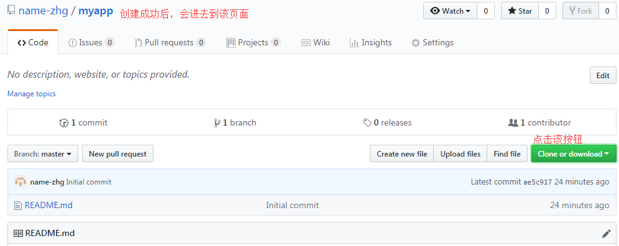Click the Projects tab board icon
The image size is (619, 246).
coord(231,43)
